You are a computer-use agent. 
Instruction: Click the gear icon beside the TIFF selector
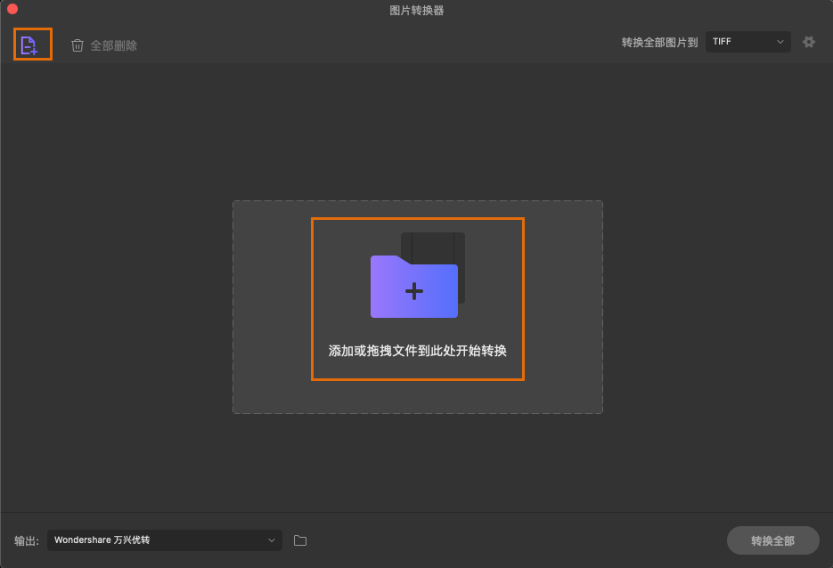coord(808,41)
